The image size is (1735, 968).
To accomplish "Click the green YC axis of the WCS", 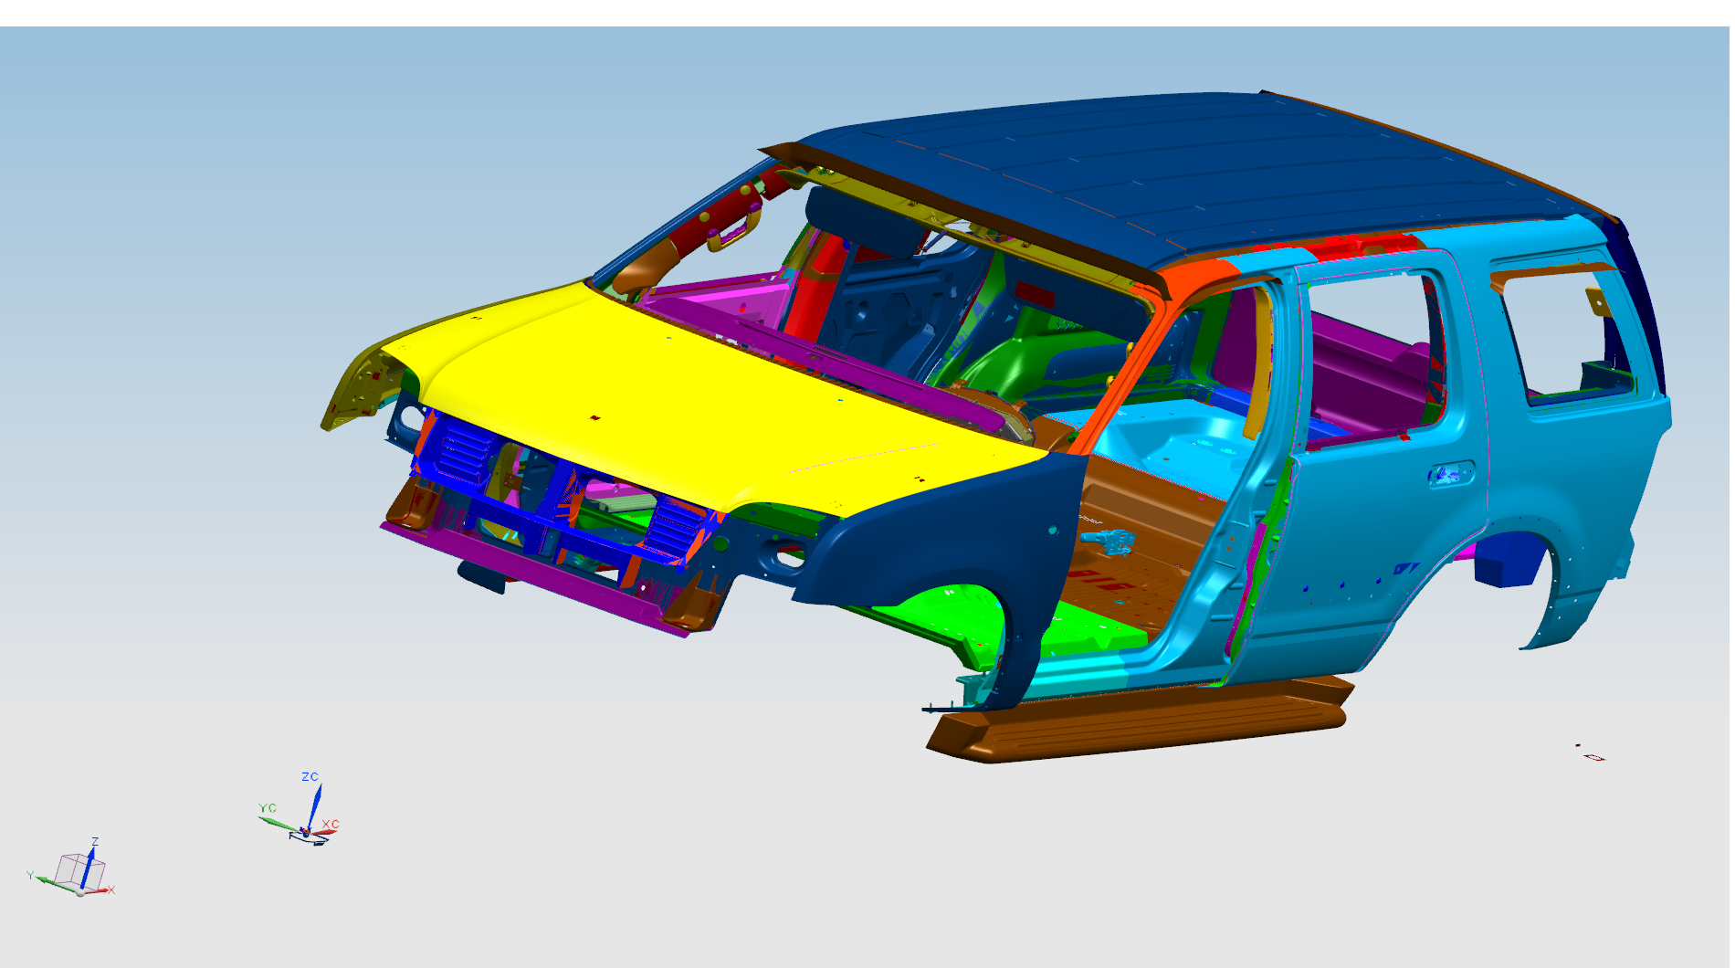I will point(278,823).
